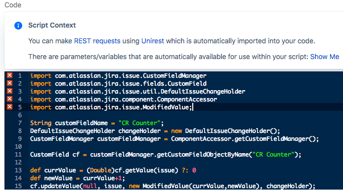Click the null argument on line 15

pos(90,186)
